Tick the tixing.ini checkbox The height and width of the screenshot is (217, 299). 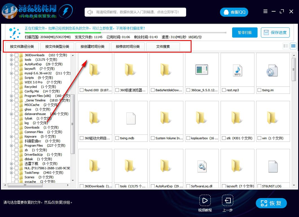click(259, 90)
